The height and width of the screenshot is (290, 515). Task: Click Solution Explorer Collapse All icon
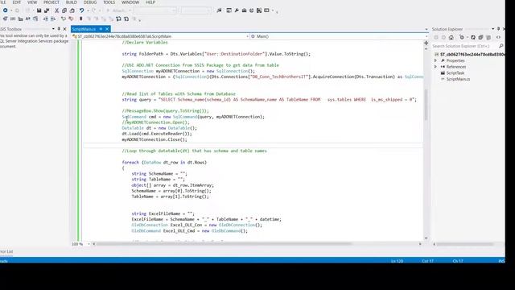coord(480,38)
